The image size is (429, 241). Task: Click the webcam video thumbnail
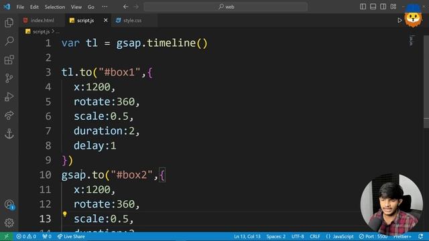[x=391, y=204]
